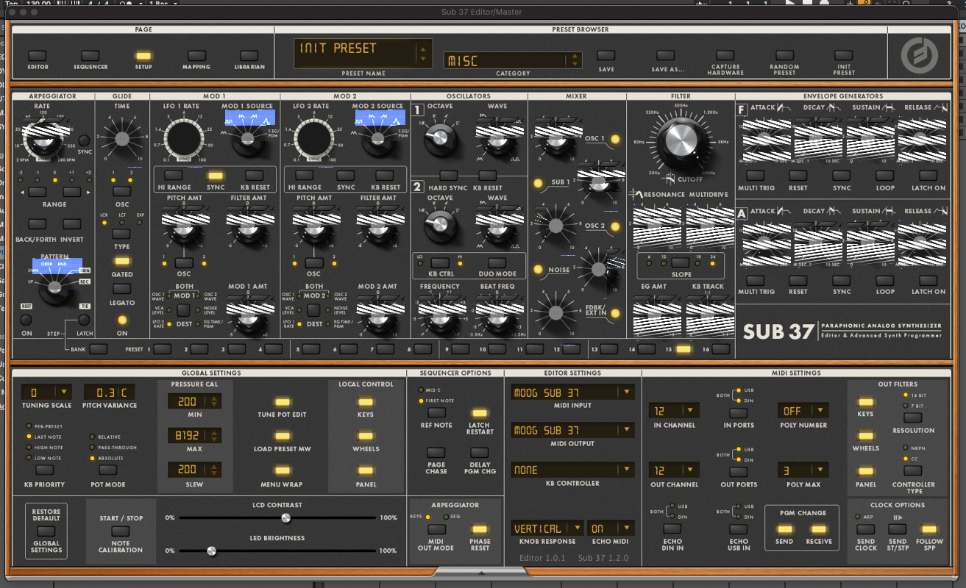Viewport: 966px width, 588px height.
Task: Click the LFO 2 Rate knob
Action: point(314,139)
